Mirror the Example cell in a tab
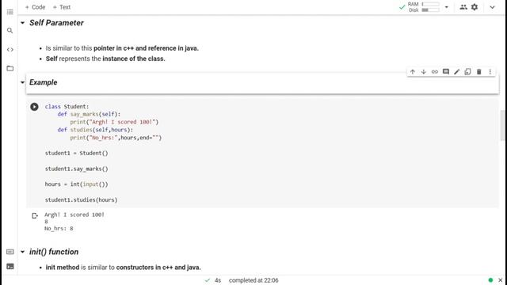Viewport: 507px width, 285px height. [467, 72]
